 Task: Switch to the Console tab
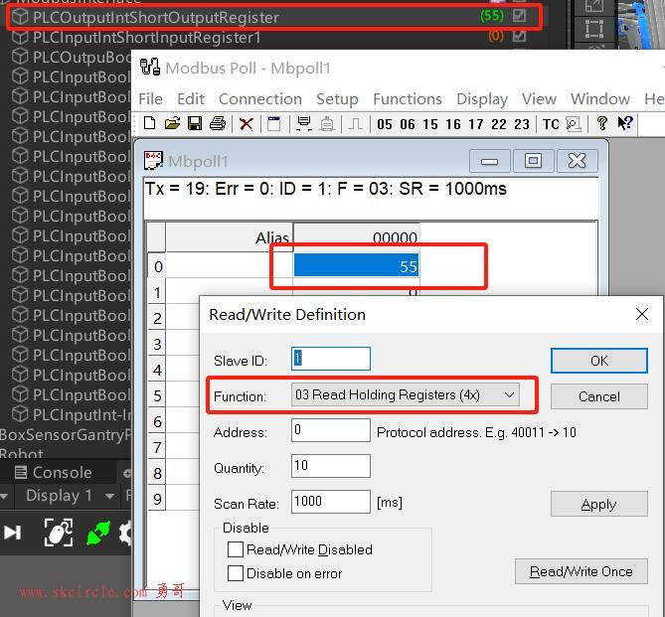click(54, 472)
